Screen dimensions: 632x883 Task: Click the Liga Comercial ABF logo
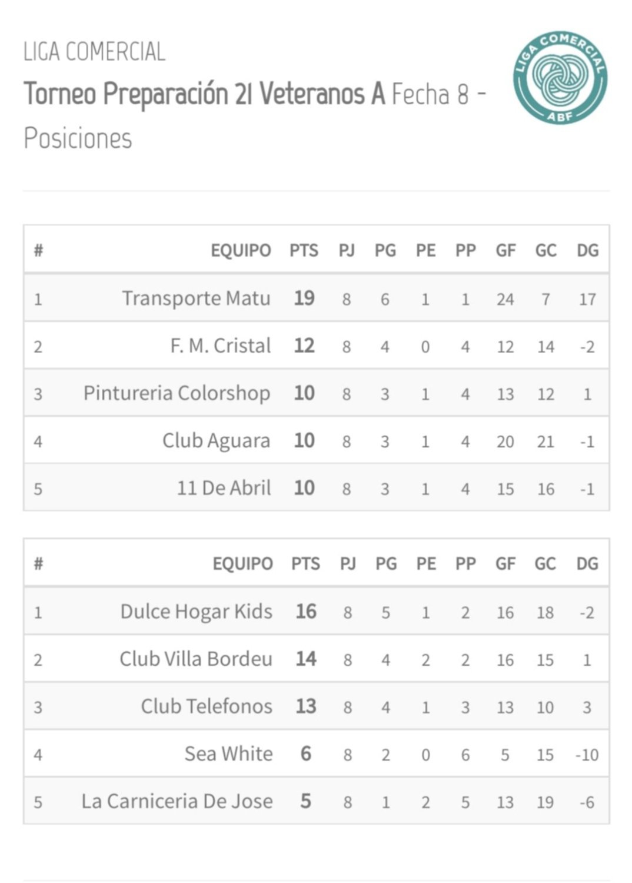pyautogui.click(x=560, y=78)
